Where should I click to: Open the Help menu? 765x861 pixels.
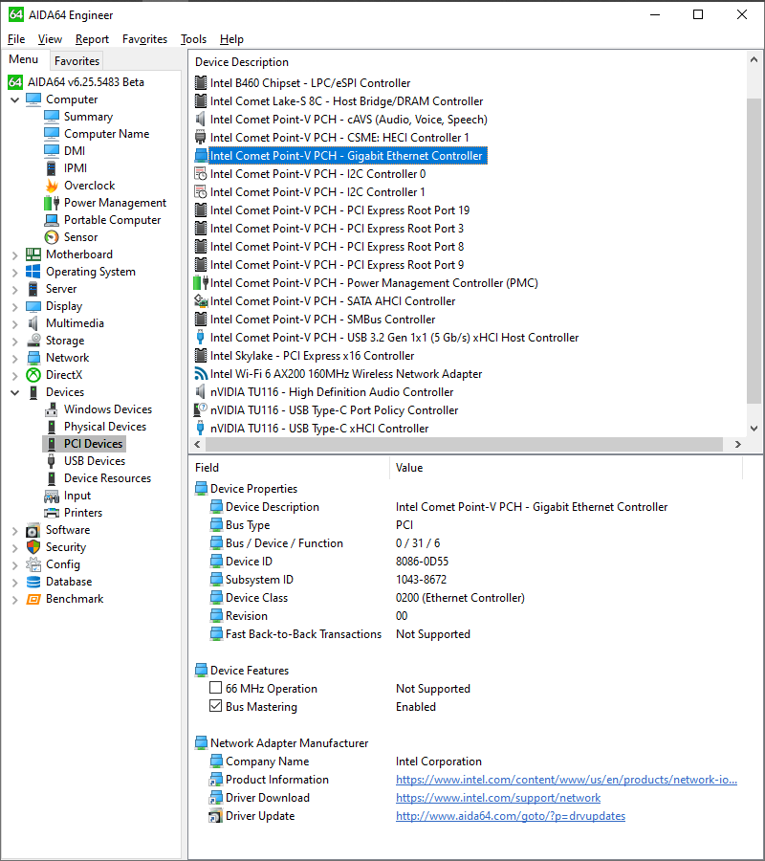231,39
